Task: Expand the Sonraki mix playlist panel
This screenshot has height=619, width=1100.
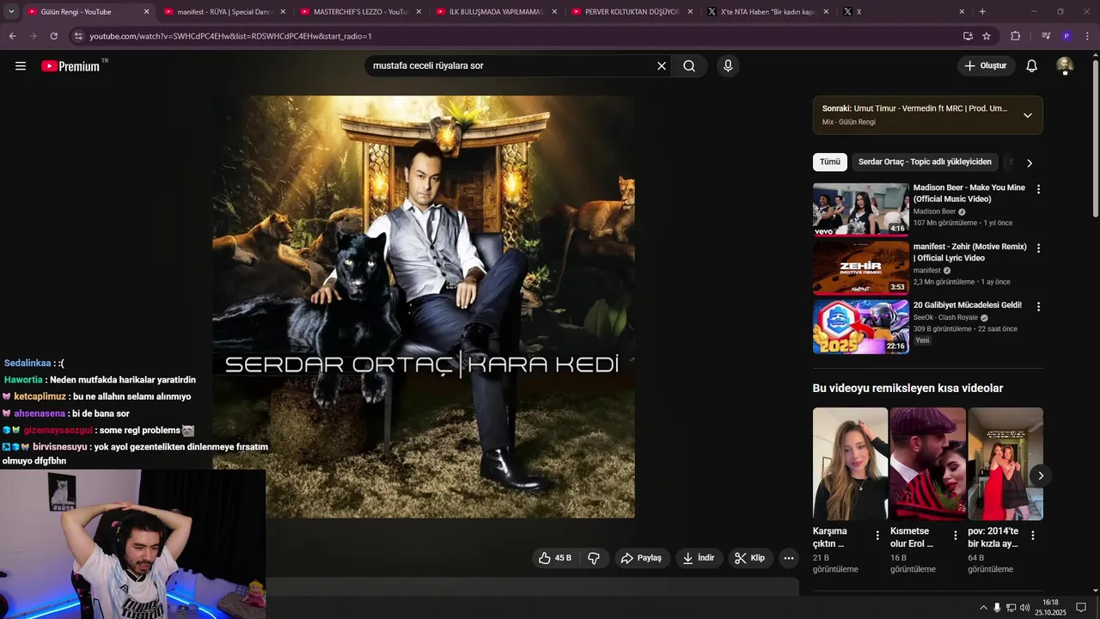Action: click(1027, 115)
